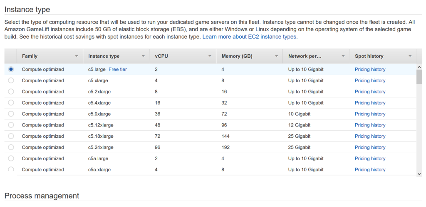426x207 pixels.
Task: Click the scroll down arrow of table
Action: (419, 175)
